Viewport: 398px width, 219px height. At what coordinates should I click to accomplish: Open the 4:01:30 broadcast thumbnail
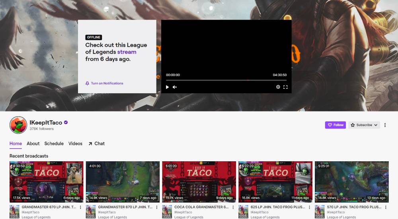123,182
